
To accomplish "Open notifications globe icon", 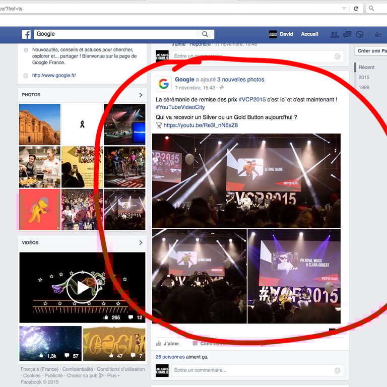I will click(360, 35).
